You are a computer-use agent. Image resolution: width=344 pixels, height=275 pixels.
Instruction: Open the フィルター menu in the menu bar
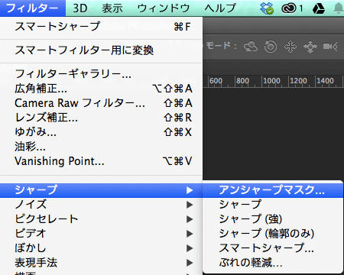pos(33,8)
